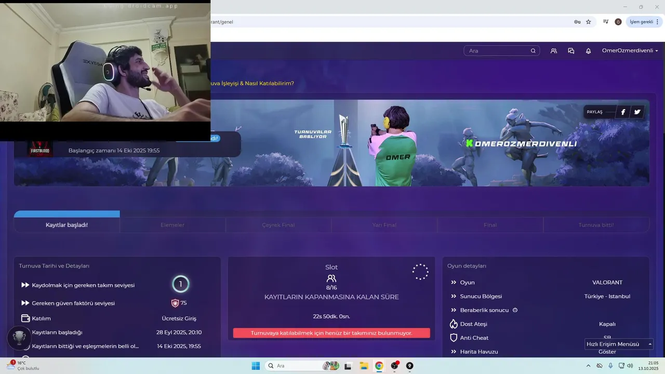Expand the Harita Havuzu row chevrons
The height and width of the screenshot is (374, 665).
coord(454,352)
